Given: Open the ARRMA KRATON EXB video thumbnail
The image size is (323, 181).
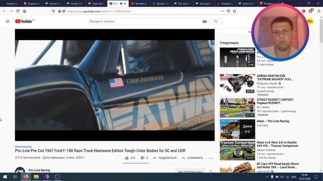Looking at the screenshot, I should pos(237,83).
